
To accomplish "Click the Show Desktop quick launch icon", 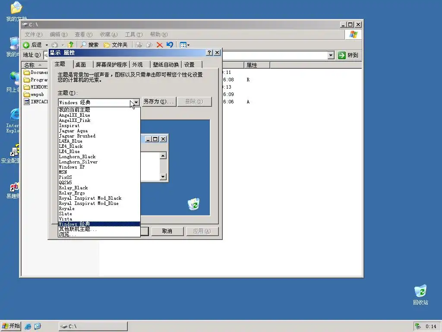I will [38, 326].
